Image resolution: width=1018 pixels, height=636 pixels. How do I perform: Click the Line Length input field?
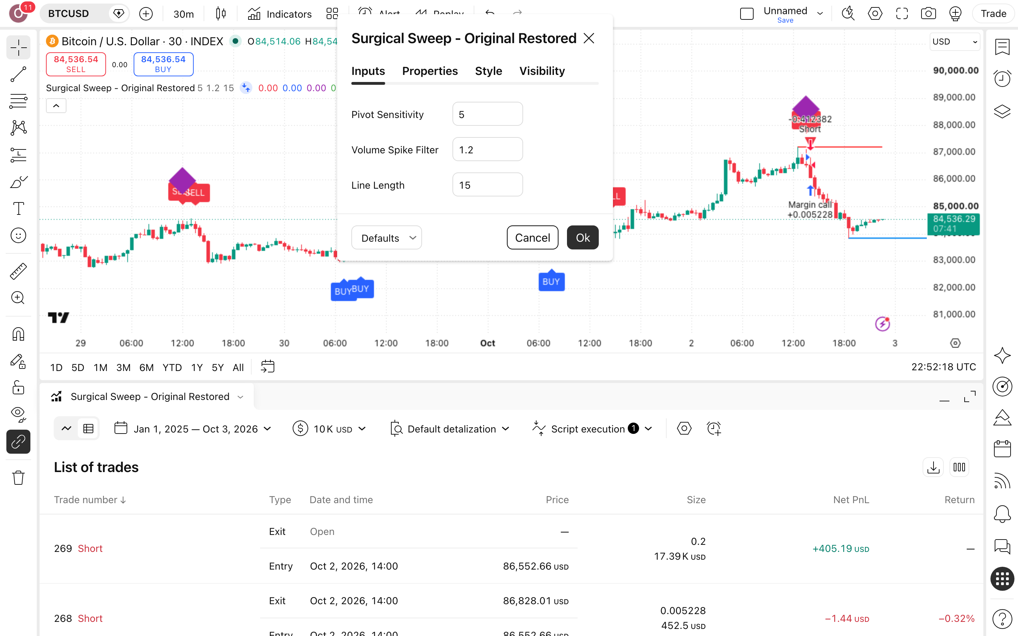(x=487, y=185)
